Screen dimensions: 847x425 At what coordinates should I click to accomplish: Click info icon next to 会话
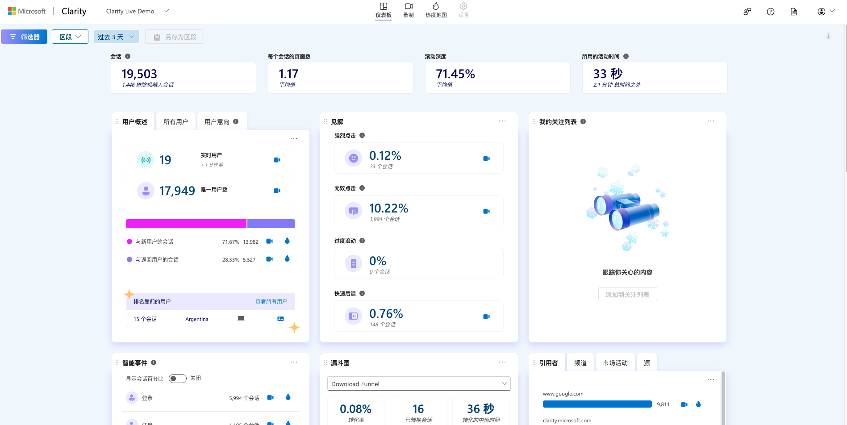coord(128,56)
